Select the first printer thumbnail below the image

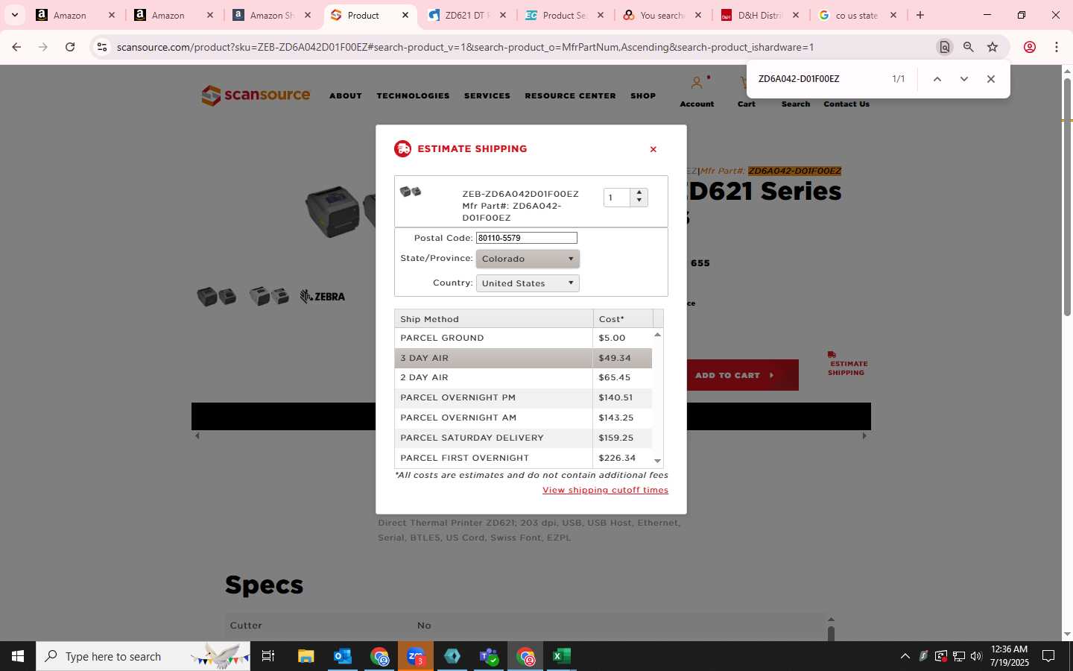[x=217, y=297]
